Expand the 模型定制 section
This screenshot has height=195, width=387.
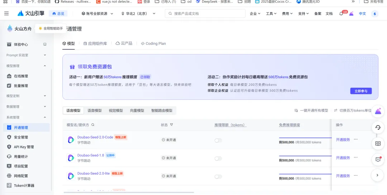tap(27, 96)
